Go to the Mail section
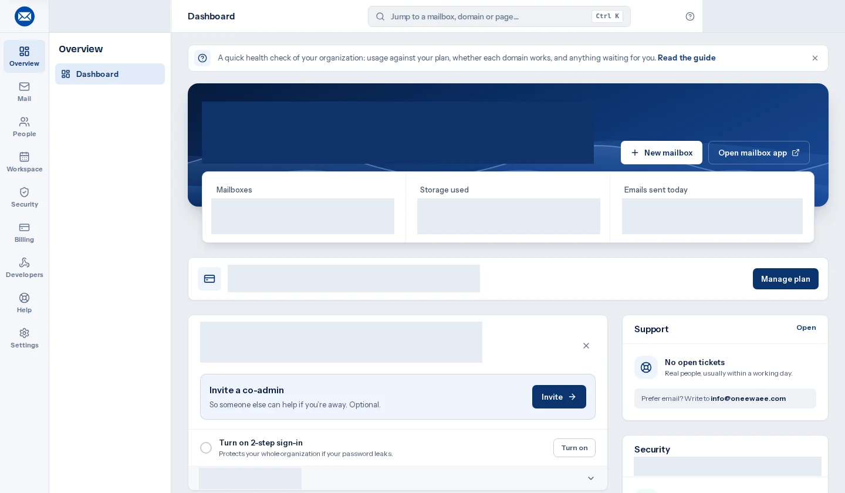Viewport: 845px width, 493px height. (x=24, y=92)
